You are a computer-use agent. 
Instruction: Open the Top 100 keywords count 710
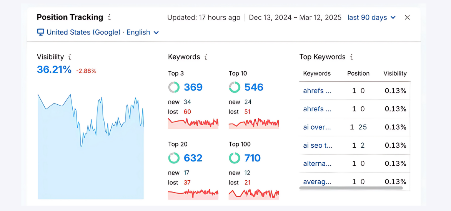tap(252, 158)
